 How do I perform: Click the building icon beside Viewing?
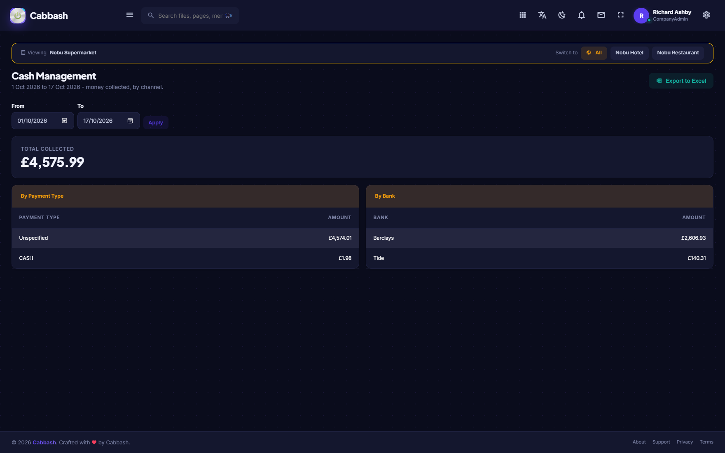[23, 53]
